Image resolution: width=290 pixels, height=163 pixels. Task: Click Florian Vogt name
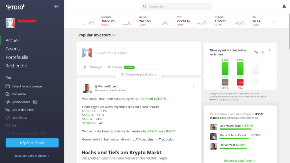[x=227, y=145]
